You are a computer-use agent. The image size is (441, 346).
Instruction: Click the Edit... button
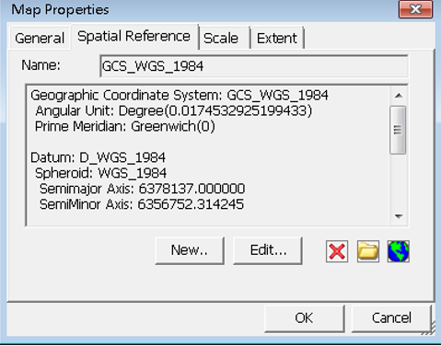(268, 250)
